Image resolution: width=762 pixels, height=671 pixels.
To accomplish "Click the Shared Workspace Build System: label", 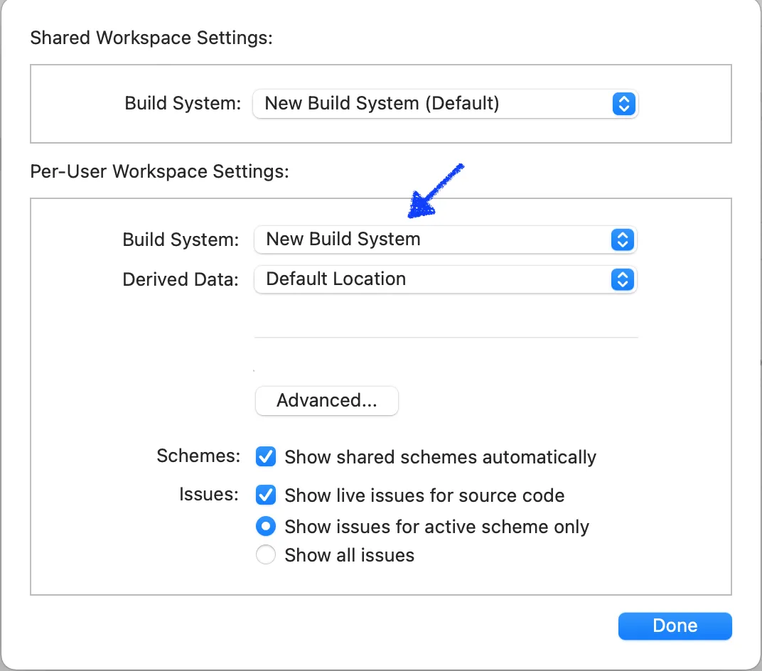I will 183,104.
